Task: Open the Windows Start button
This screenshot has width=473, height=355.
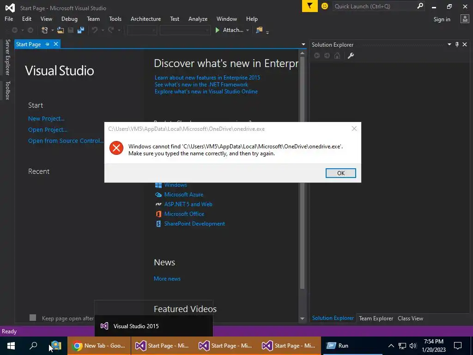Action: pyautogui.click(x=11, y=346)
